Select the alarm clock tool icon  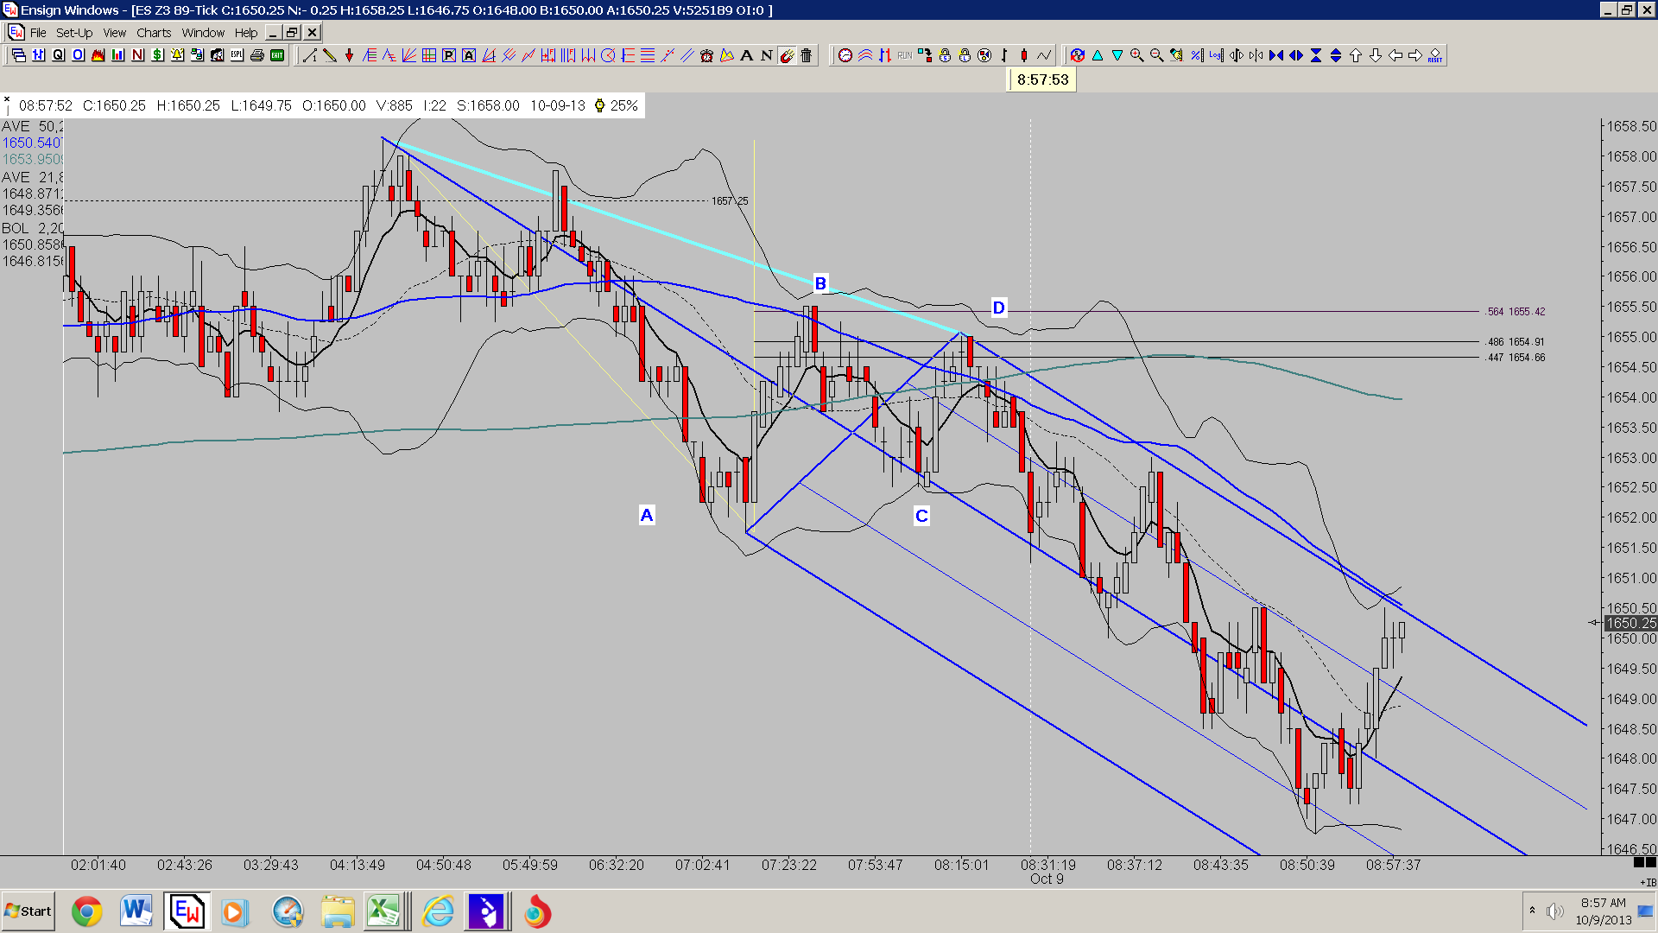706,55
